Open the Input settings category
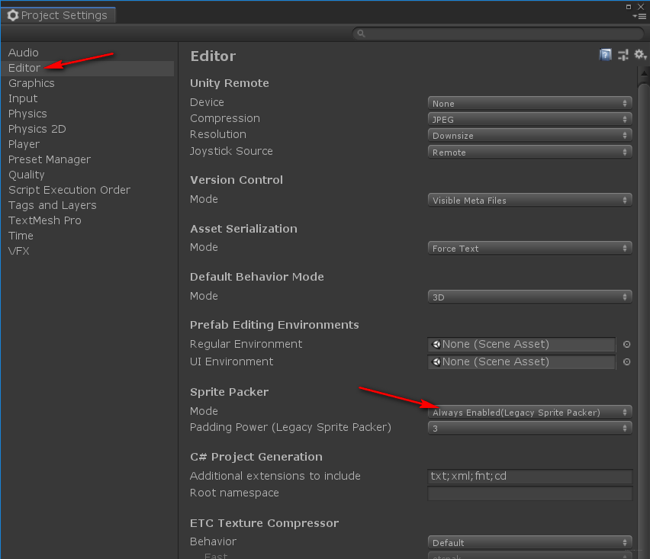The height and width of the screenshot is (559, 650). 23,98
